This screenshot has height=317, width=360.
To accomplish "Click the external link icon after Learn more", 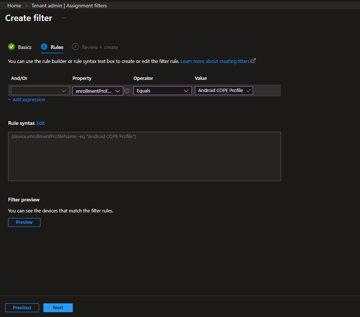I will point(253,61).
